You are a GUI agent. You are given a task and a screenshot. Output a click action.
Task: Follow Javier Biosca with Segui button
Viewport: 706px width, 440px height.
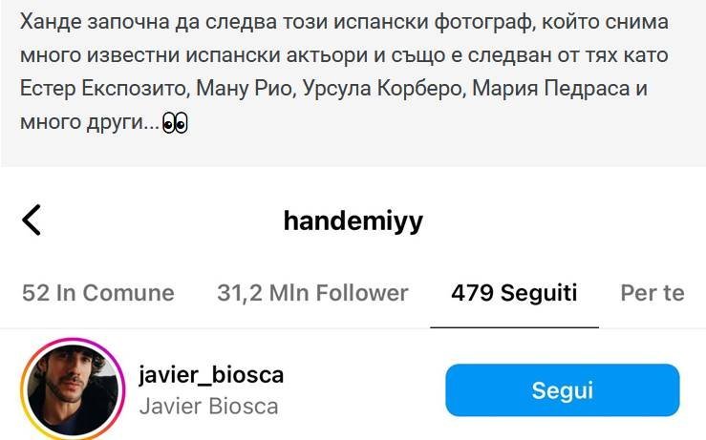(x=563, y=390)
